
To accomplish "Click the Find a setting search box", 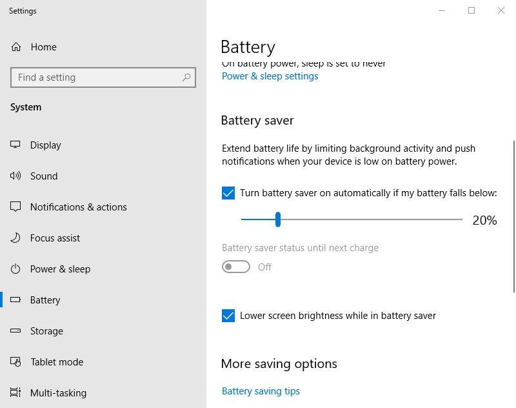I will [x=103, y=77].
